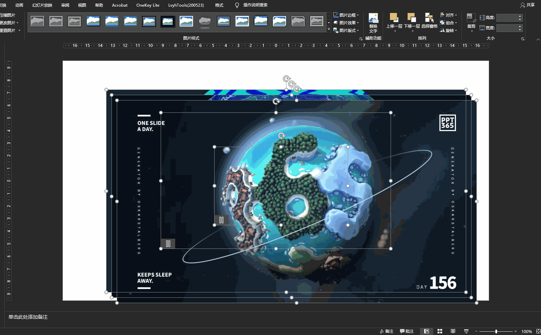Image resolution: width=541 pixels, height=335 pixels.
Task: Click the pause button on the larger video frame
Action: 168,244
